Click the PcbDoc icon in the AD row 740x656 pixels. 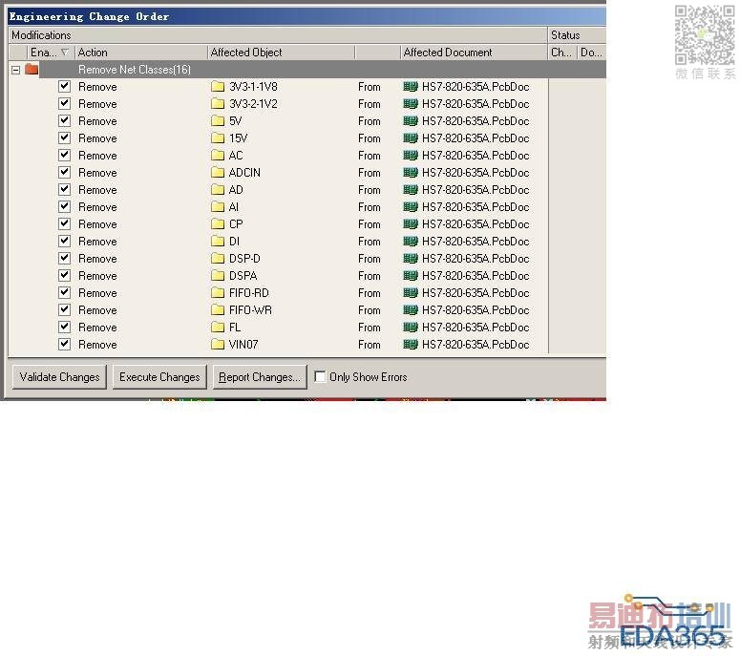(x=411, y=190)
